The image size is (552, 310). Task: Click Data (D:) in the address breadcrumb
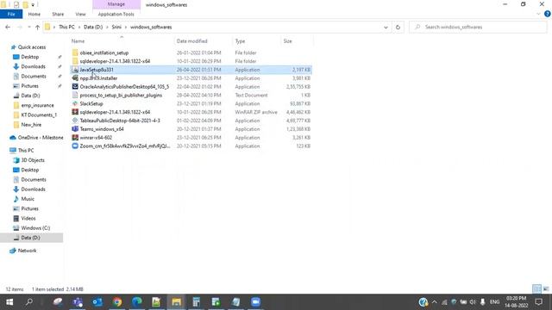click(93, 27)
